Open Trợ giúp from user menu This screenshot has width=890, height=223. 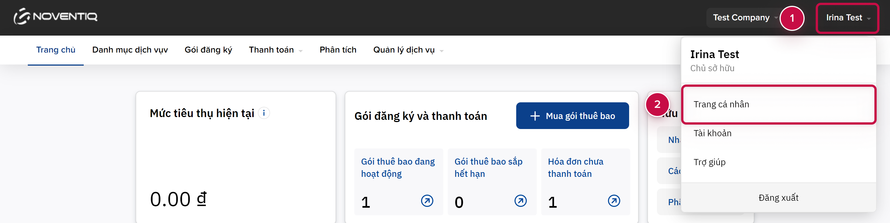[x=709, y=162]
